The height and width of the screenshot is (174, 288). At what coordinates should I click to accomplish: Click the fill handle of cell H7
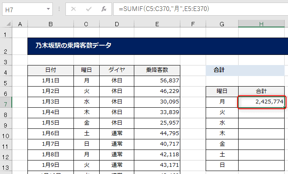click(x=284, y=107)
